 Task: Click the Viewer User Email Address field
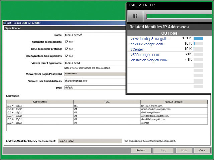pos(95,81)
